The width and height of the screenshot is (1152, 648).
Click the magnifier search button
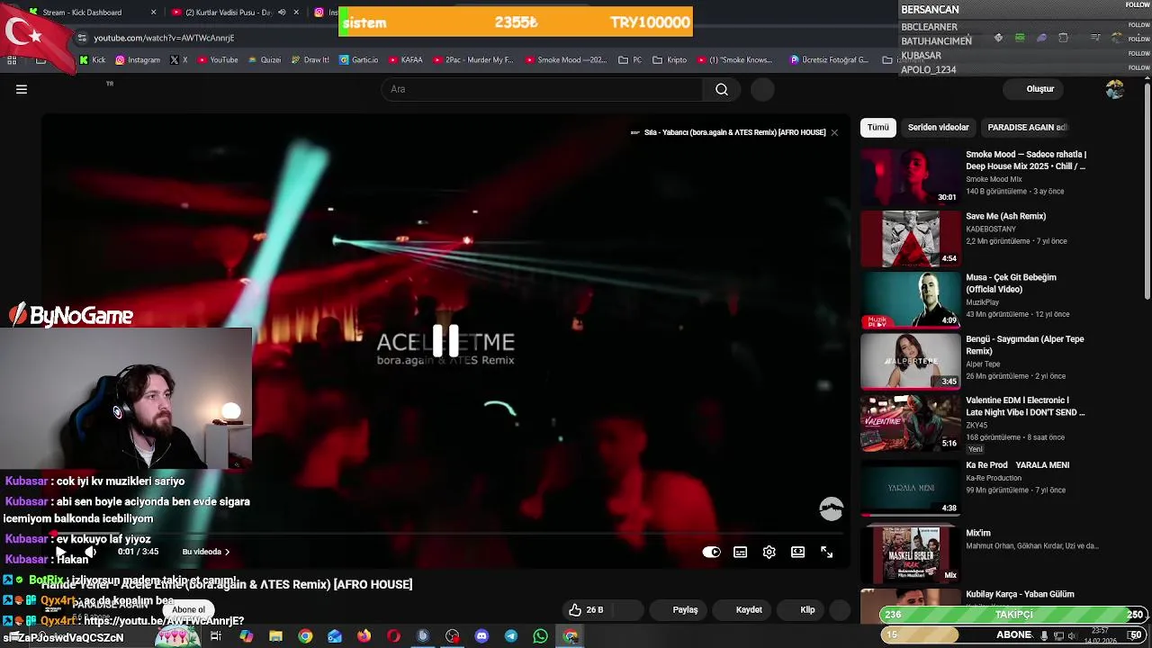click(722, 89)
